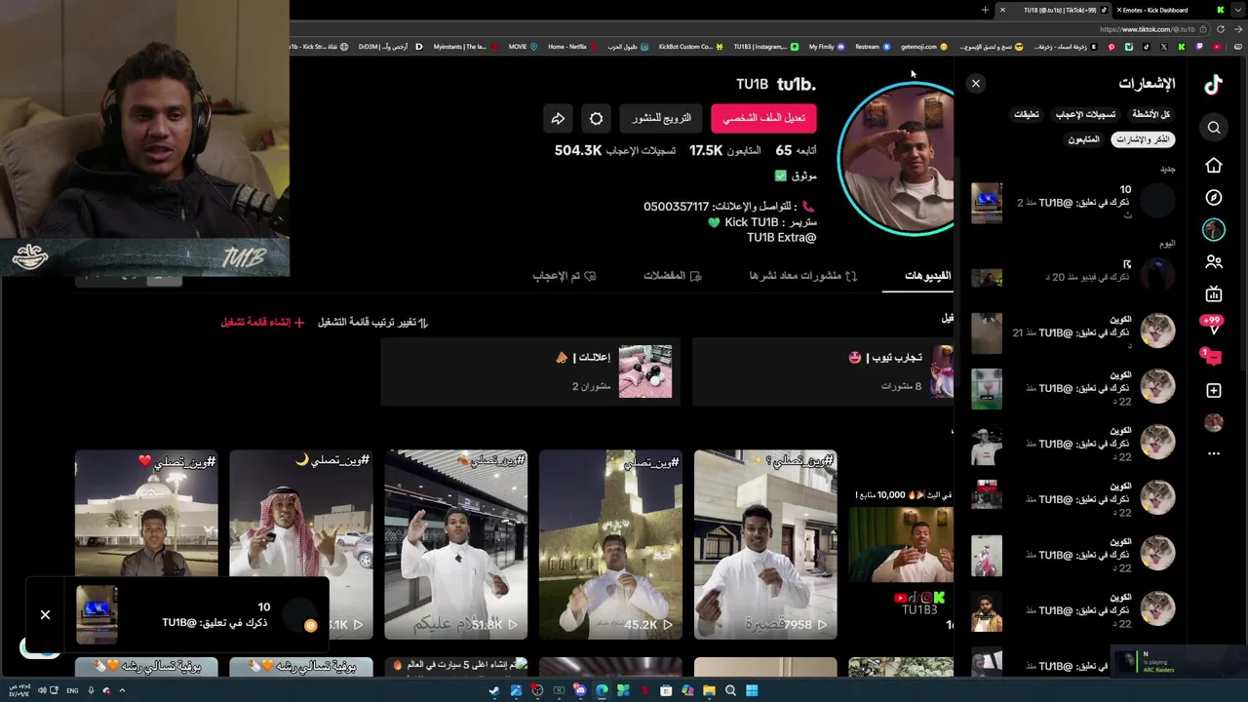Select Comments notifications filter
Image resolution: width=1248 pixels, height=702 pixels.
click(1026, 114)
